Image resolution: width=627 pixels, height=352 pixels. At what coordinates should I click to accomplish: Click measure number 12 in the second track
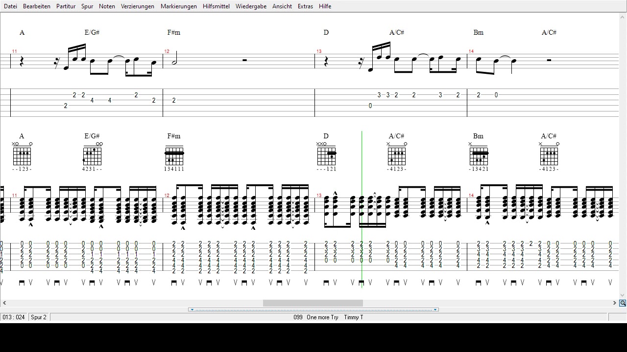[167, 196]
